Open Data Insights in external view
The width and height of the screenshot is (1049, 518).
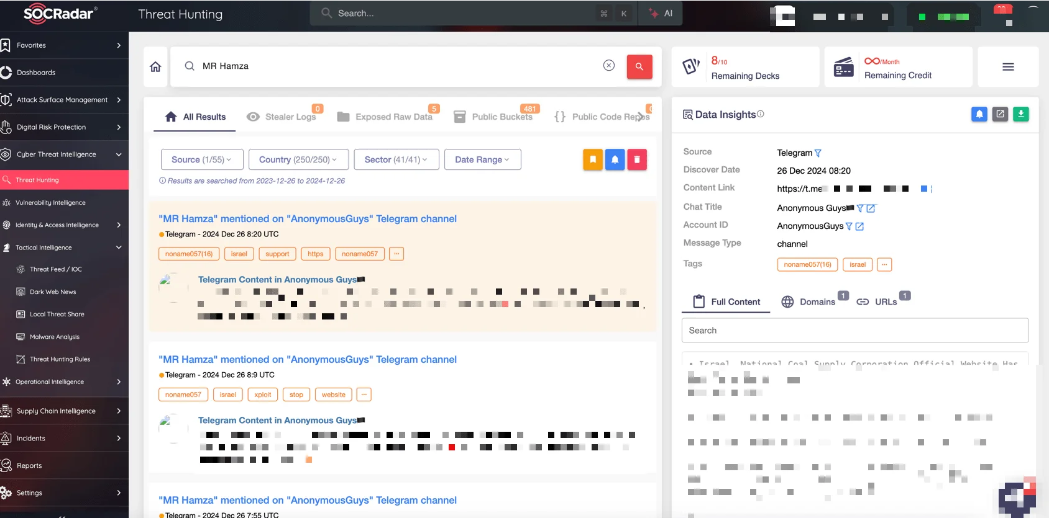pyautogui.click(x=1000, y=114)
